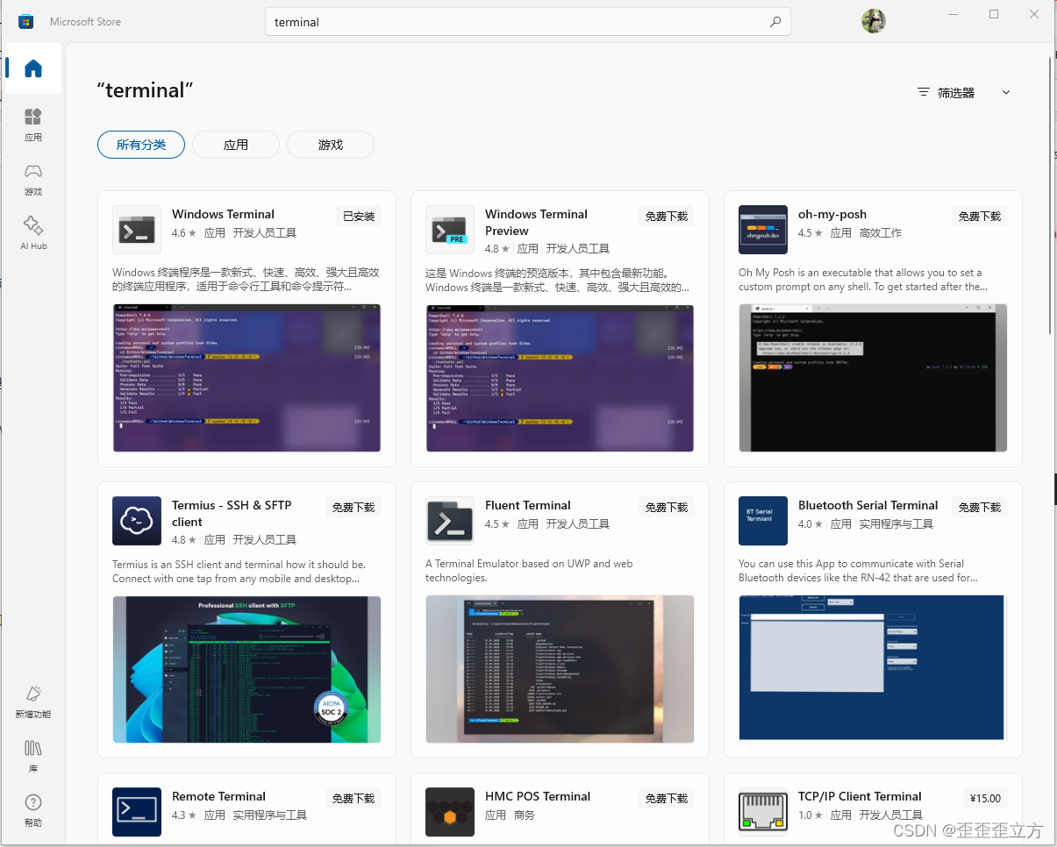Open the Windows Terminal app page
1057x847 pixels.
pos(223,214)
